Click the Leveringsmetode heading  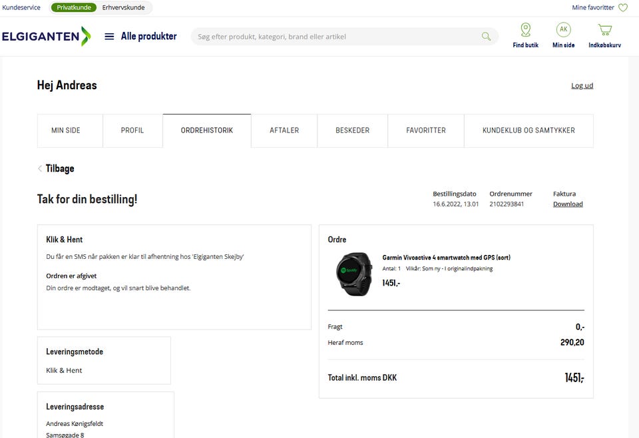[x=75, y=351]
